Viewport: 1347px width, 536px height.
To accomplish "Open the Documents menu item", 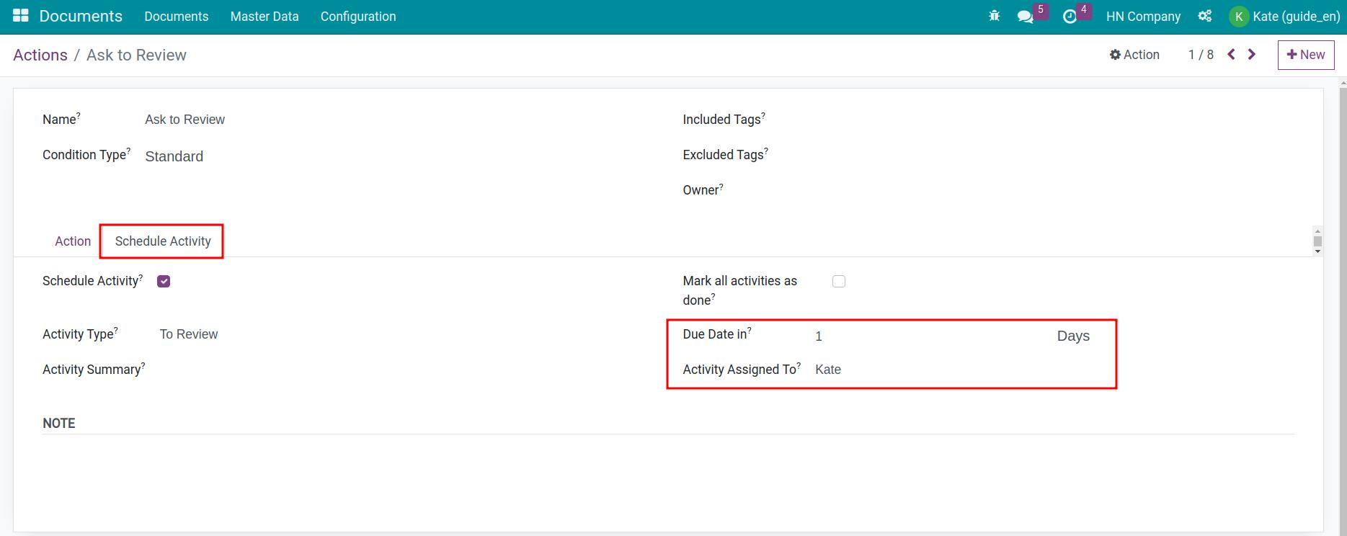I will pyautogui.click(x=177, y=17).
